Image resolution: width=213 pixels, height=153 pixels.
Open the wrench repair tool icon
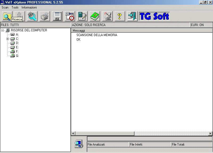coord(32,16)
